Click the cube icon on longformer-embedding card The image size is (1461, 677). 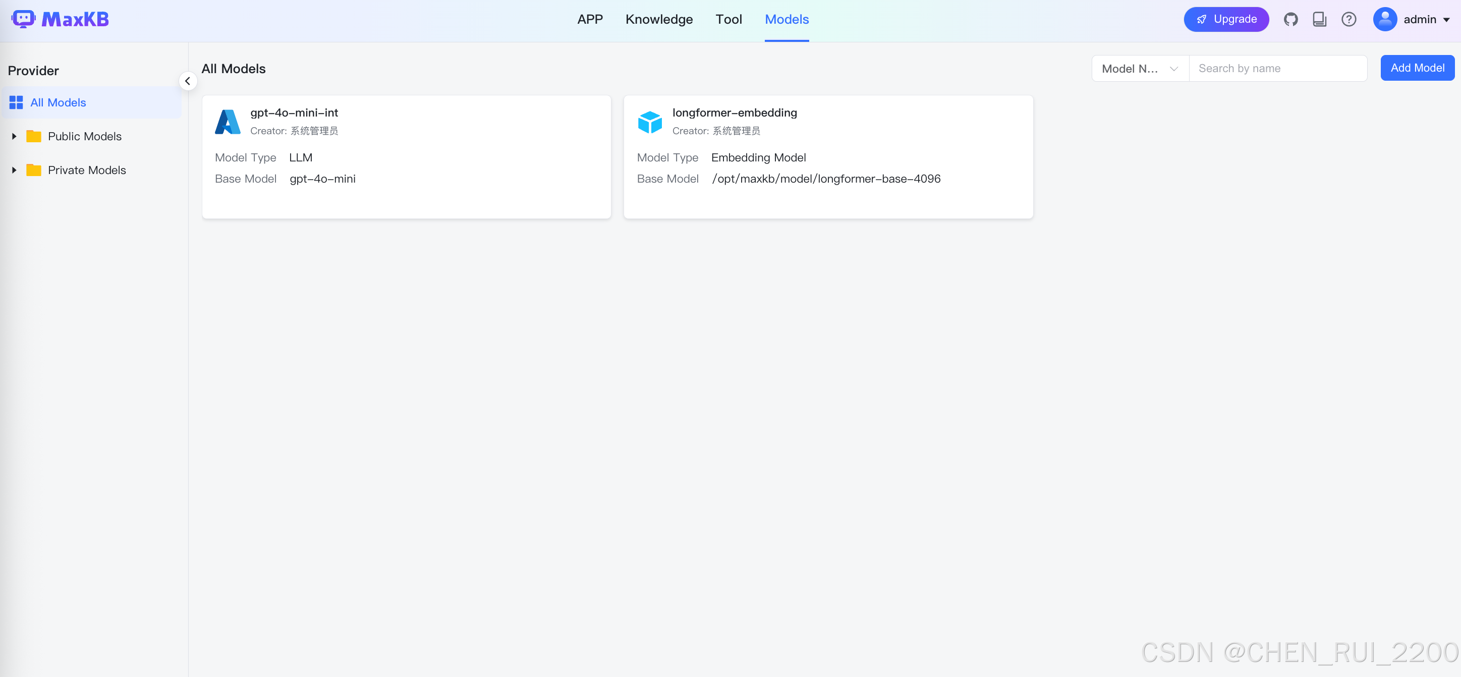click(650, 122)
